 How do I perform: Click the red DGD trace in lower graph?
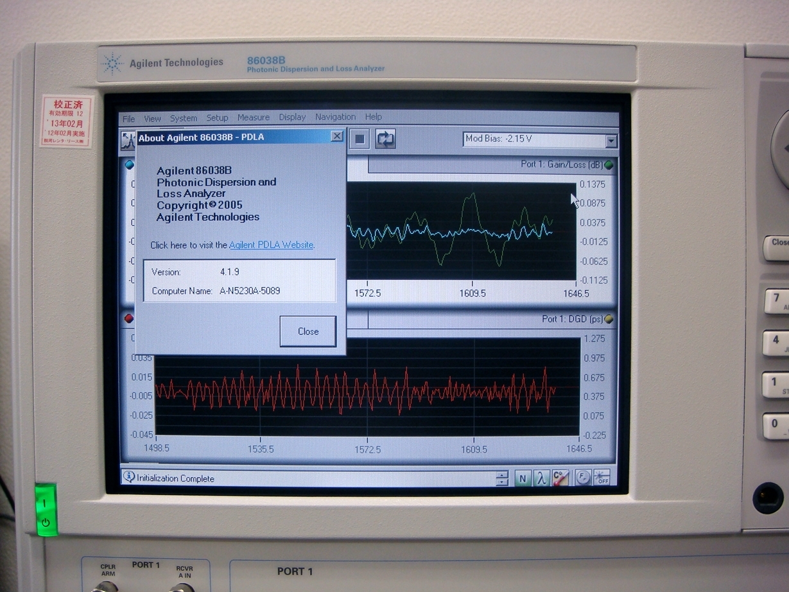click(x=355, y=389)
